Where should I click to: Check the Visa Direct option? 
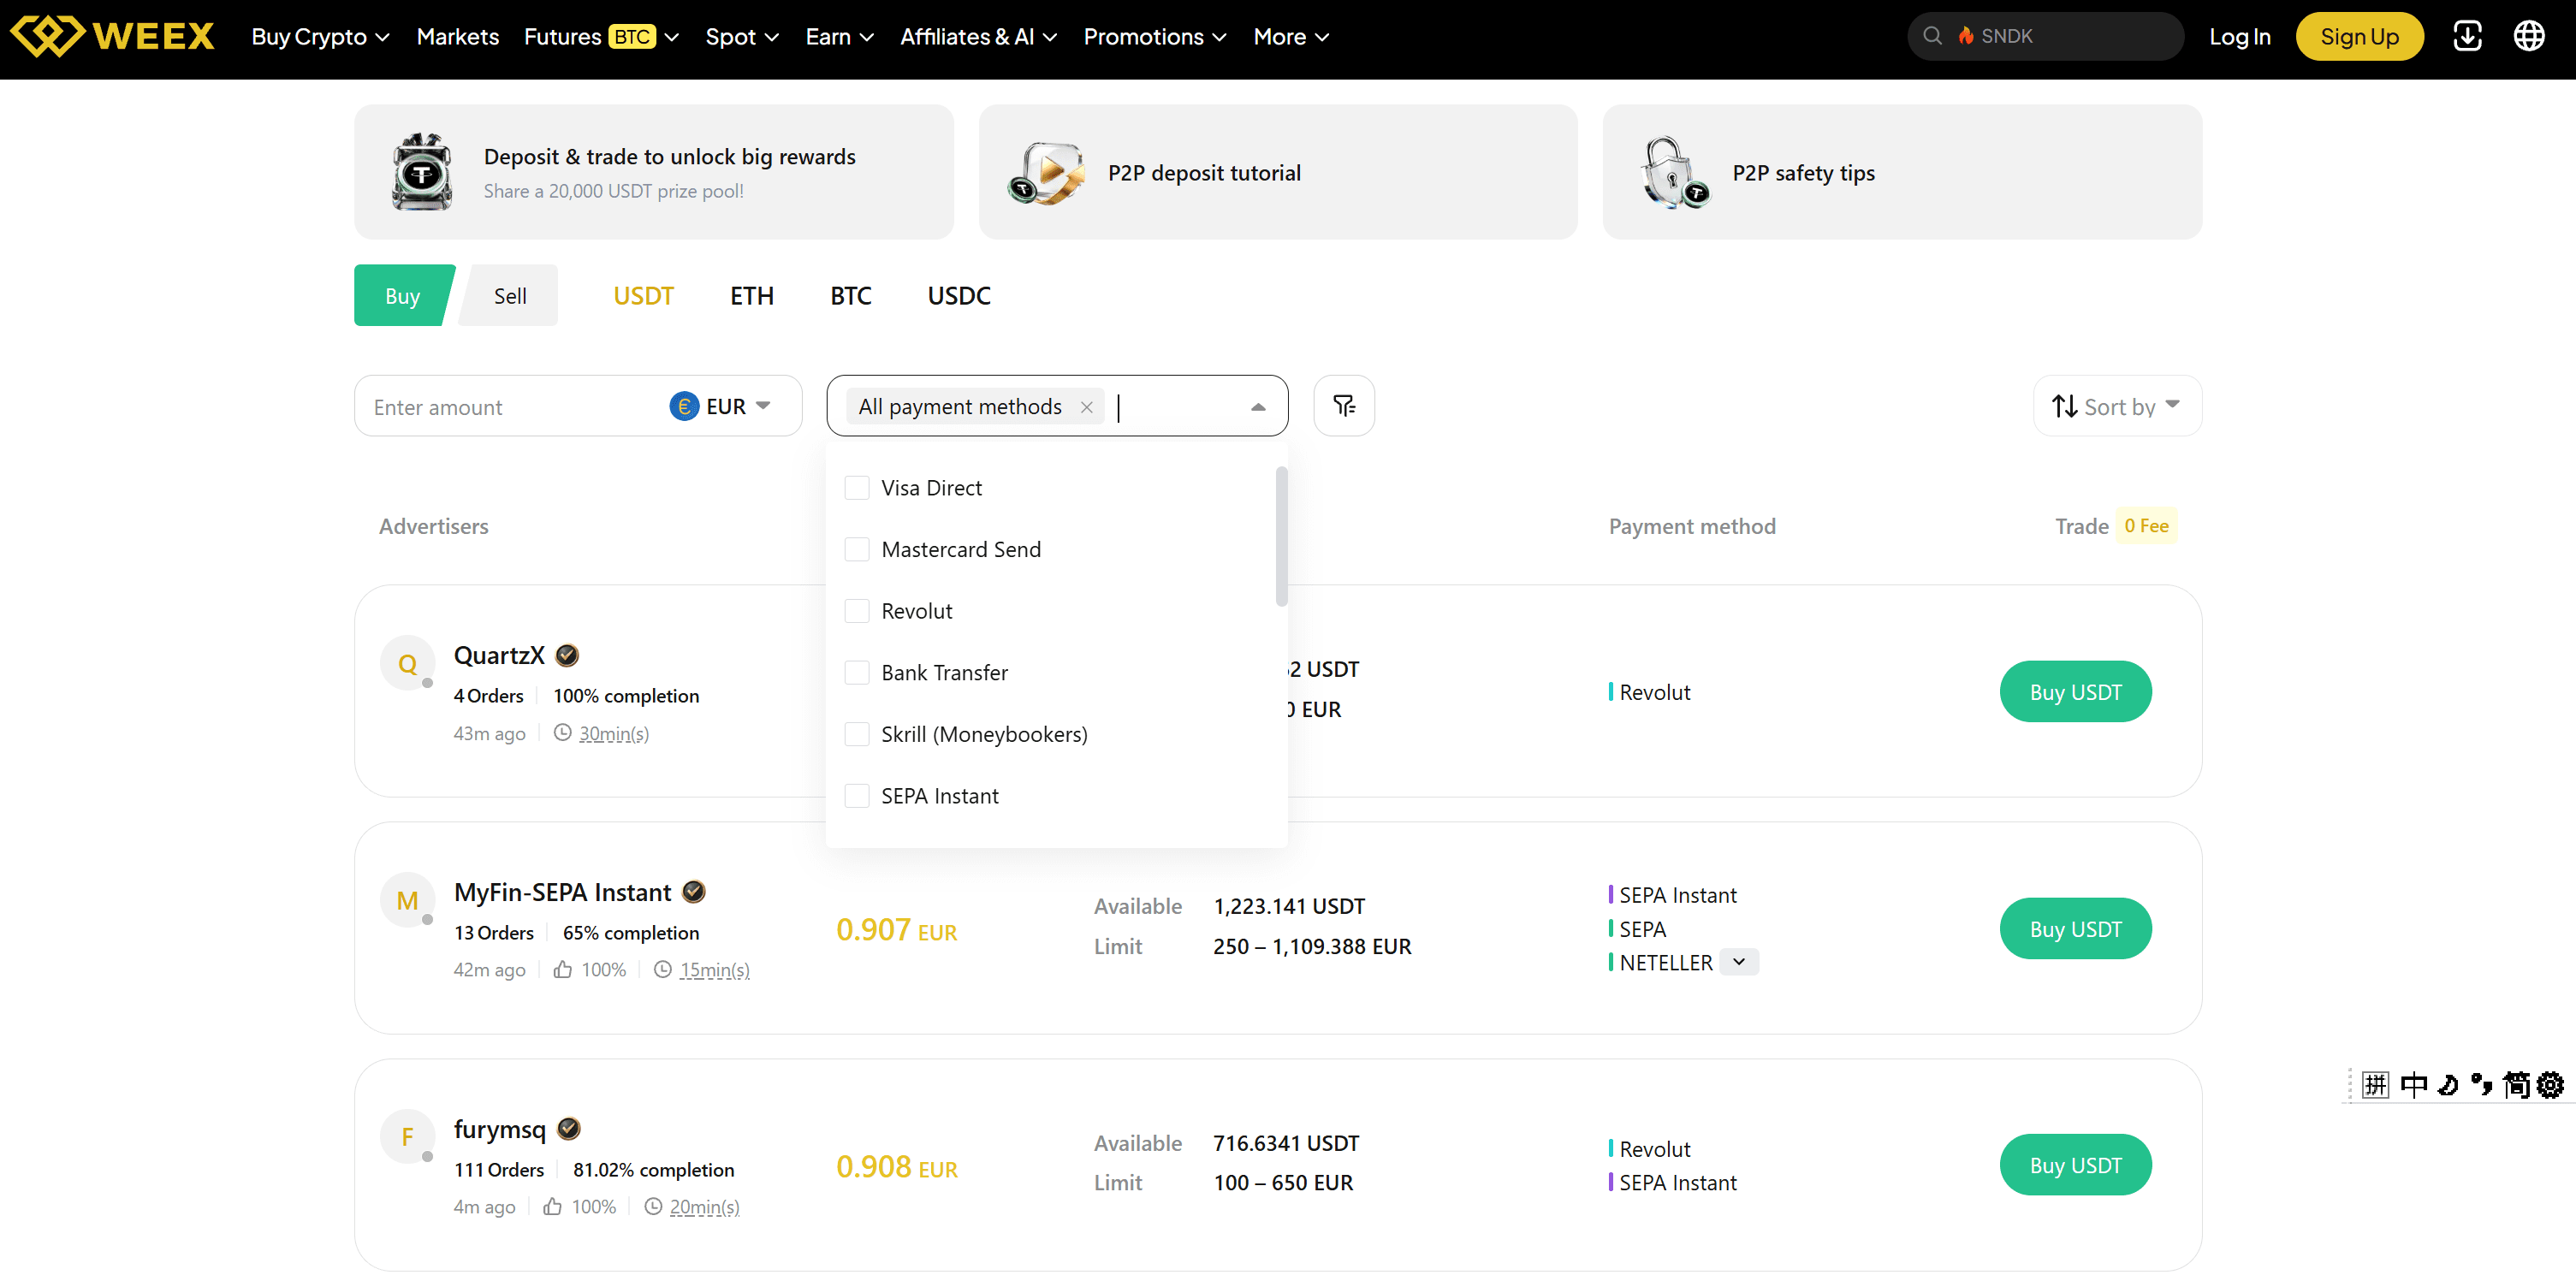[x=857, y=488]
